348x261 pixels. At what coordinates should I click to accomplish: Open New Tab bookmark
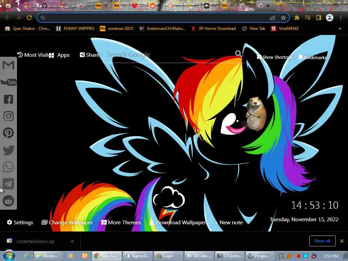pyautogui.click(x=254, y=29)
